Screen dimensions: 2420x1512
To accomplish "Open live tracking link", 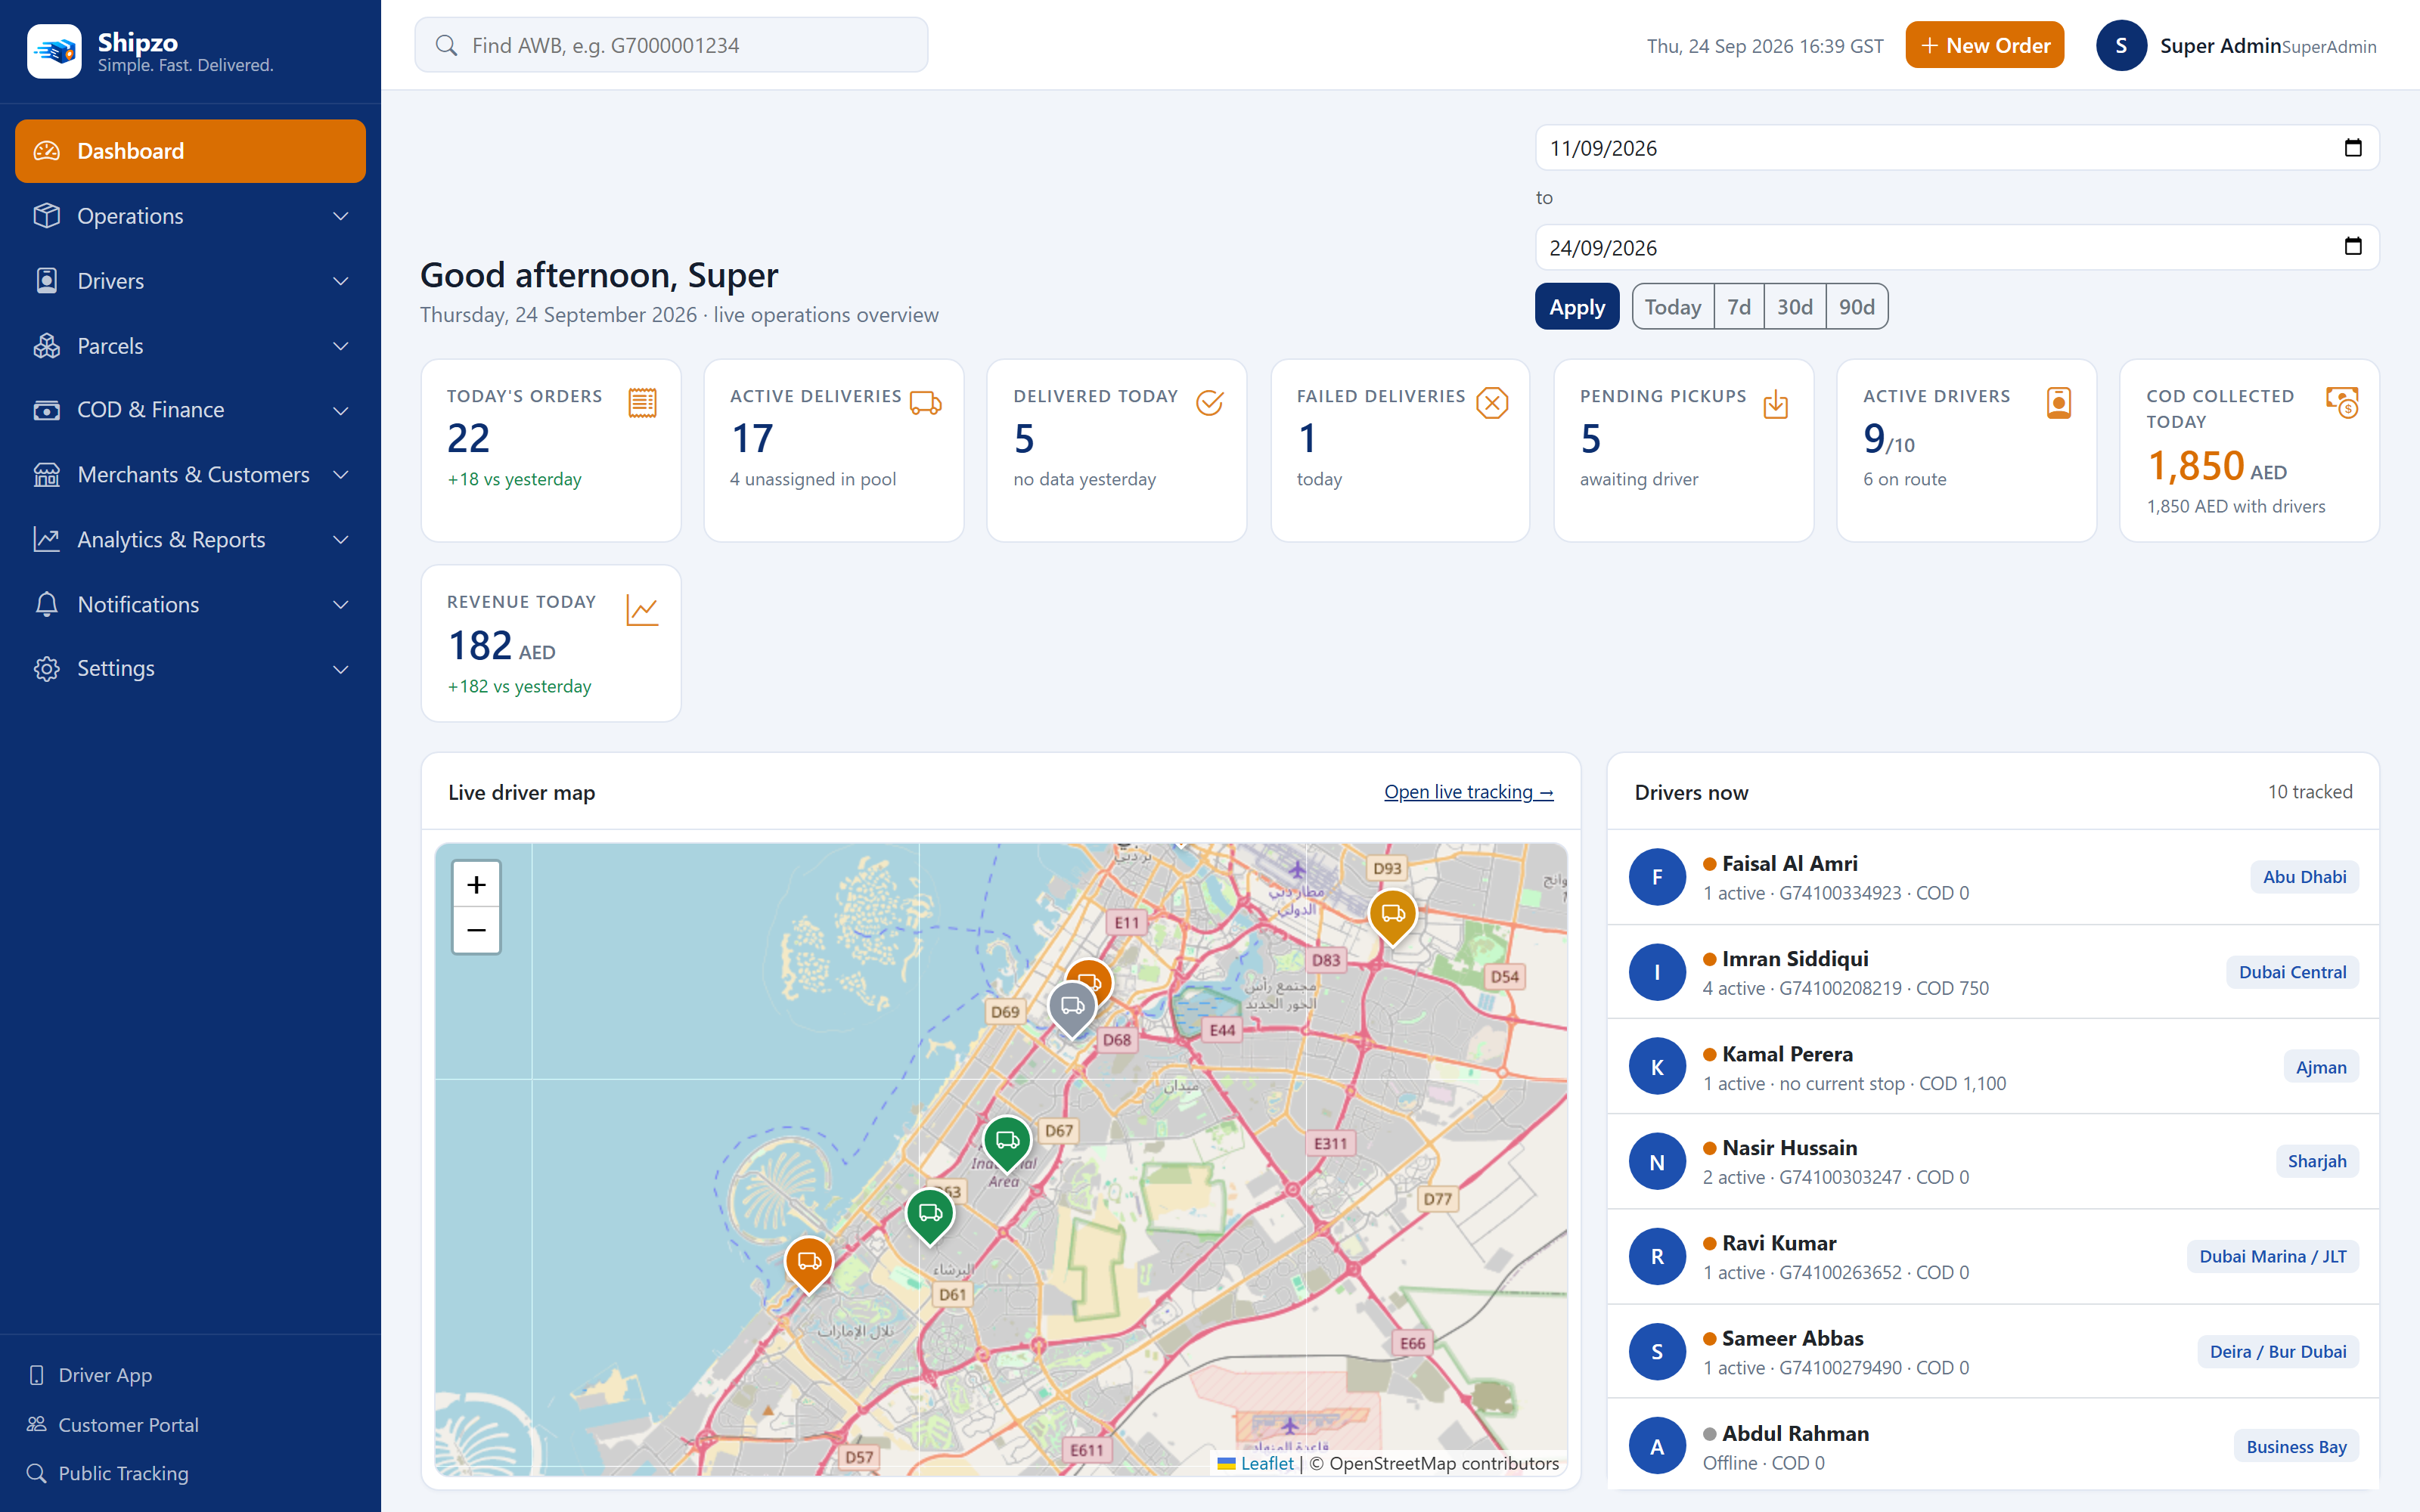I will pos(1468,792).
